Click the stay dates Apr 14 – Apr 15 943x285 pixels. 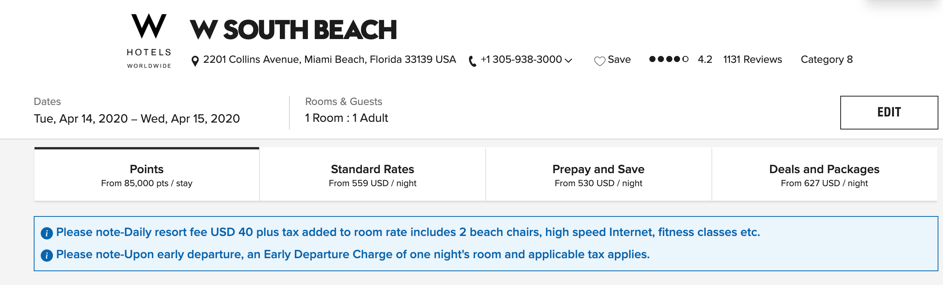pos(137,118)
